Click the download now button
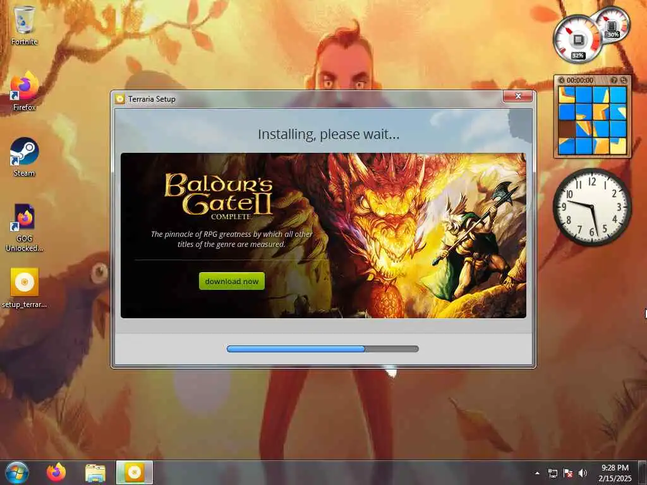This screenshot has width=647, height=485. click(231, 281)
